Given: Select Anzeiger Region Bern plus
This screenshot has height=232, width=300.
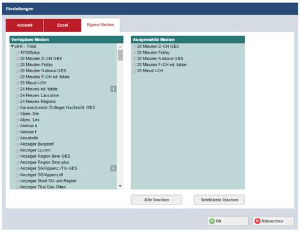Looking at the screenshot, I should tap(44, 162).
